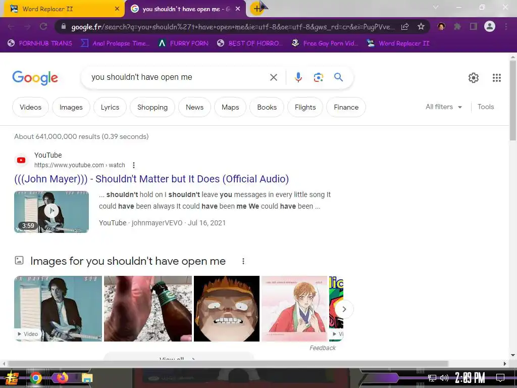
Task: Filter results by Videos
Action: [x=30, y=107]
